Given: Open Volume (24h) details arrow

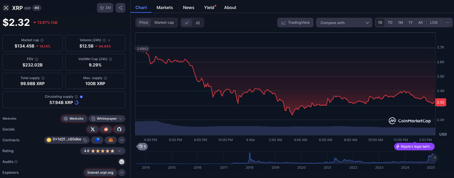Looking at the screenshot, I should click(109, 40).
